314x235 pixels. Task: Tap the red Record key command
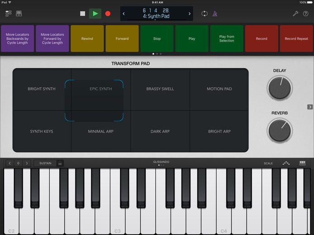[262, 38]
